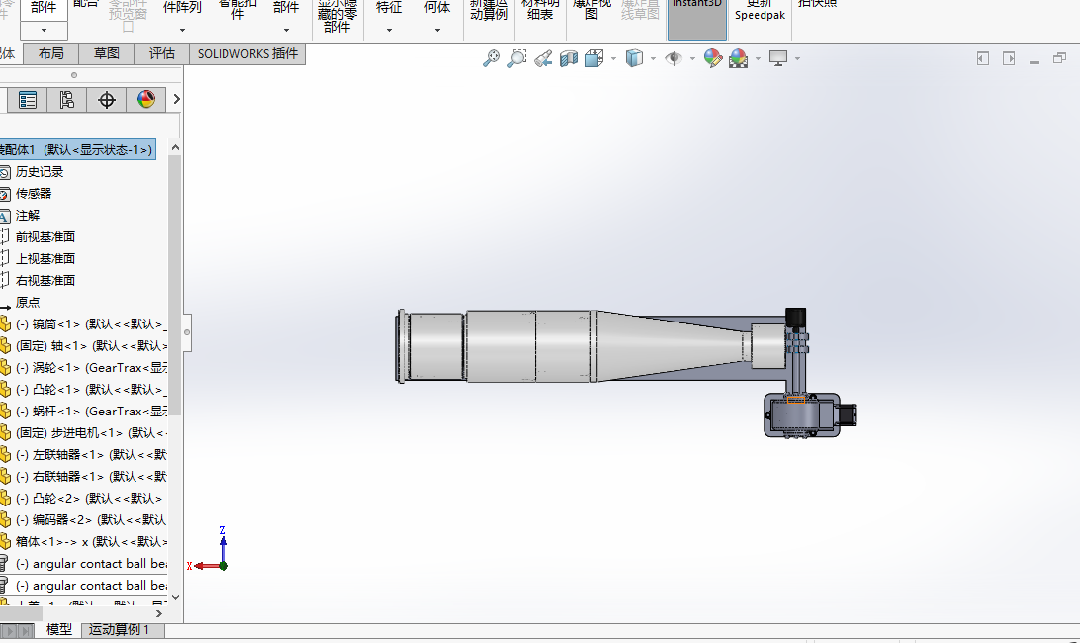Toggle the Hide/Show Items eye icon
This screenshot has height=643, width=1080.
673,58
